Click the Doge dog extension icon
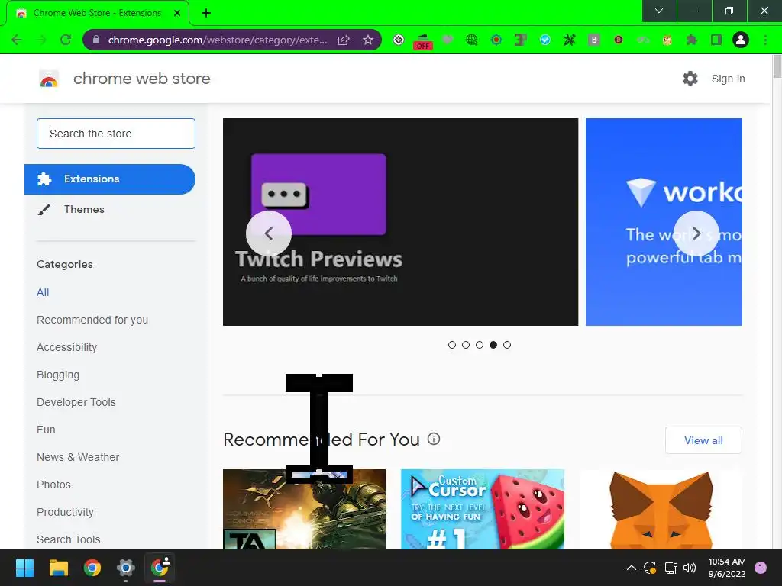Image resolution: width=782 pixels, height=586 pixels. coord(667,40)
